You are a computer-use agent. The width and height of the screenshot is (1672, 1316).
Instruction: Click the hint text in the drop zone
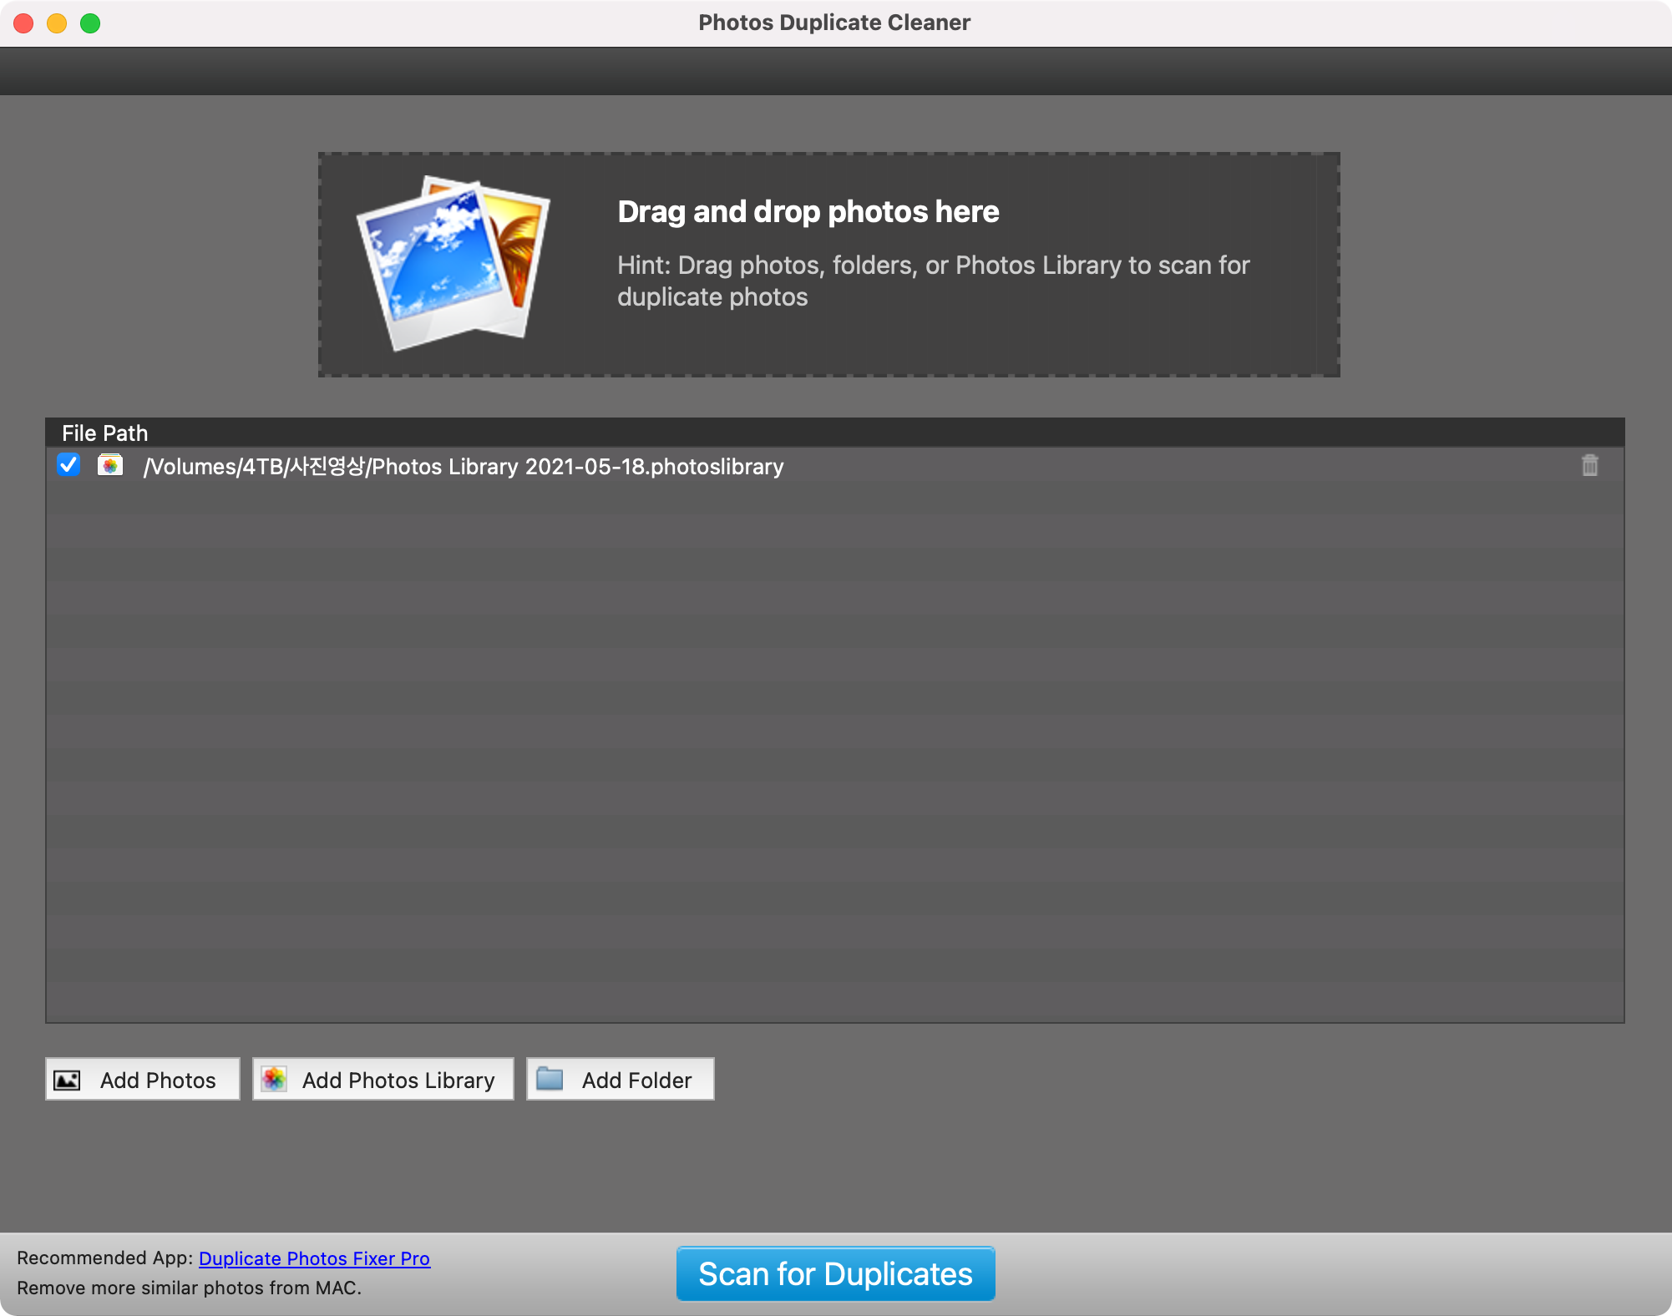[x=933, y=281]
